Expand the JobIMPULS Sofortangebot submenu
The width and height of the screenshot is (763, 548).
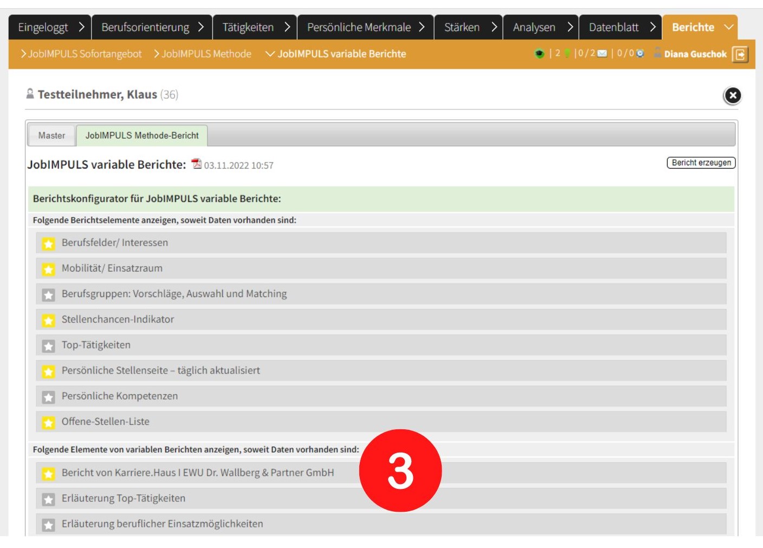point(81,54)
